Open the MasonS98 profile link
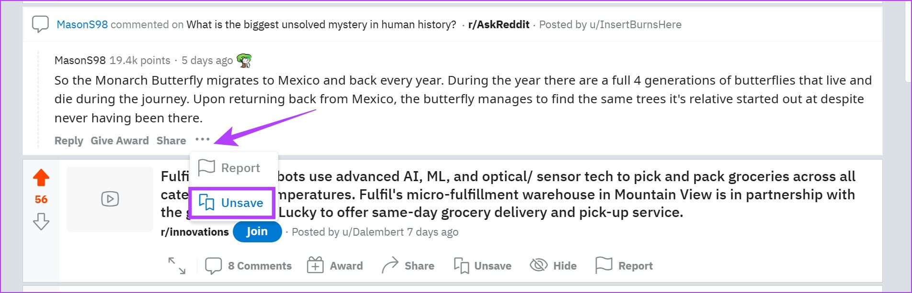912x293 pixels. (x=82, y=24)
